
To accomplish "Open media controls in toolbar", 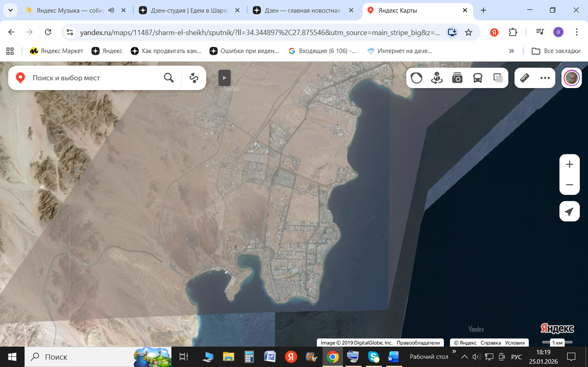I will tap(540, 32).
